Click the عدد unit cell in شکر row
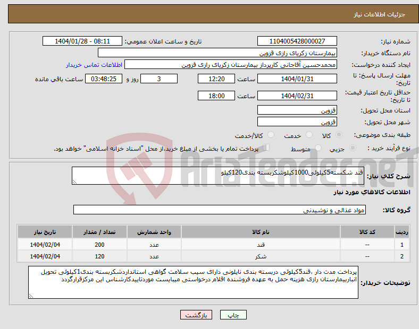The width and height of the screenshot is (419, 329). coord(154,256)
